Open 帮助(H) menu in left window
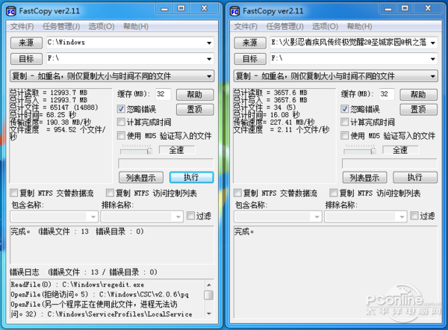Screen dimensions: 448x330 click(136, 27)
